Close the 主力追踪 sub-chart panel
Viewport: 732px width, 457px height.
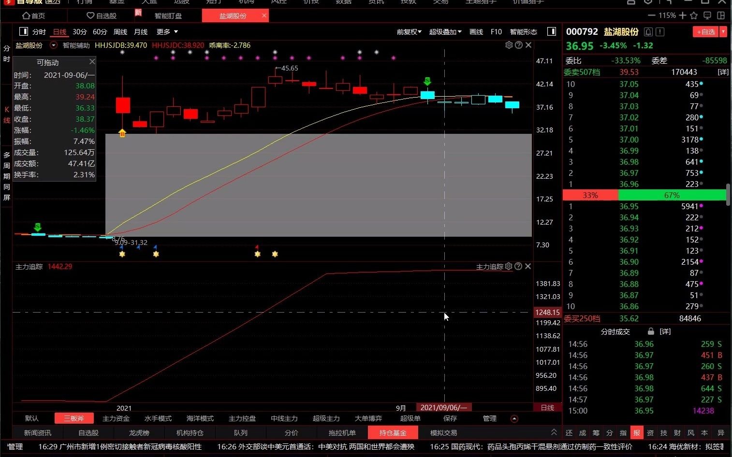pos(528,266)
